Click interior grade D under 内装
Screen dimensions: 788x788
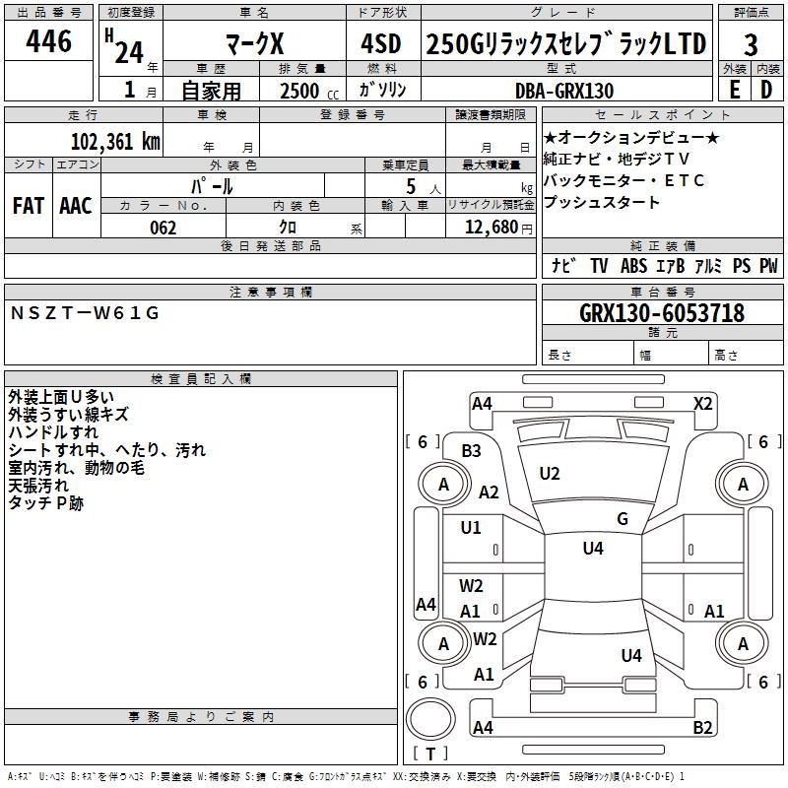766,90
